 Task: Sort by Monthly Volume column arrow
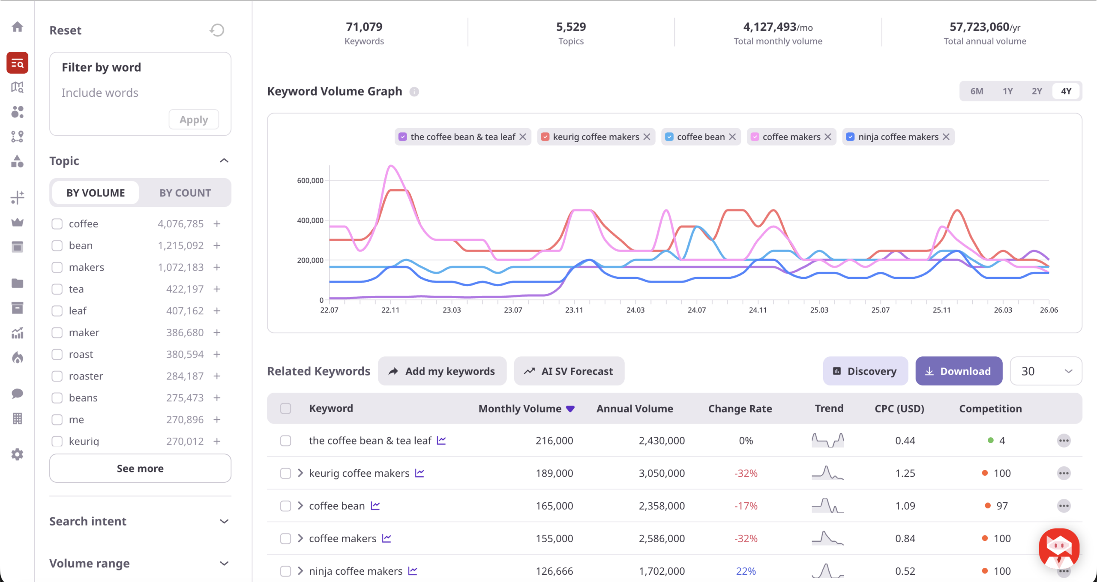coord(570,409)
